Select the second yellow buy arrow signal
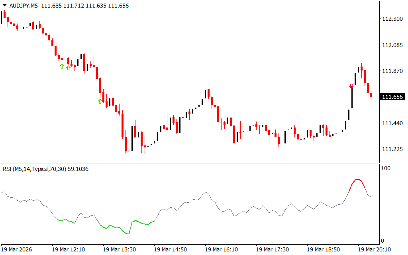This screenshot has height=255, width=408. click(x=68, y=68)
